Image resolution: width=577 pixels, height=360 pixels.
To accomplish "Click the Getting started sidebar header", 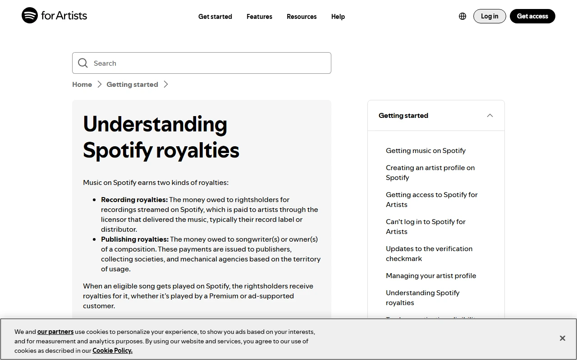I will (436, 116).
